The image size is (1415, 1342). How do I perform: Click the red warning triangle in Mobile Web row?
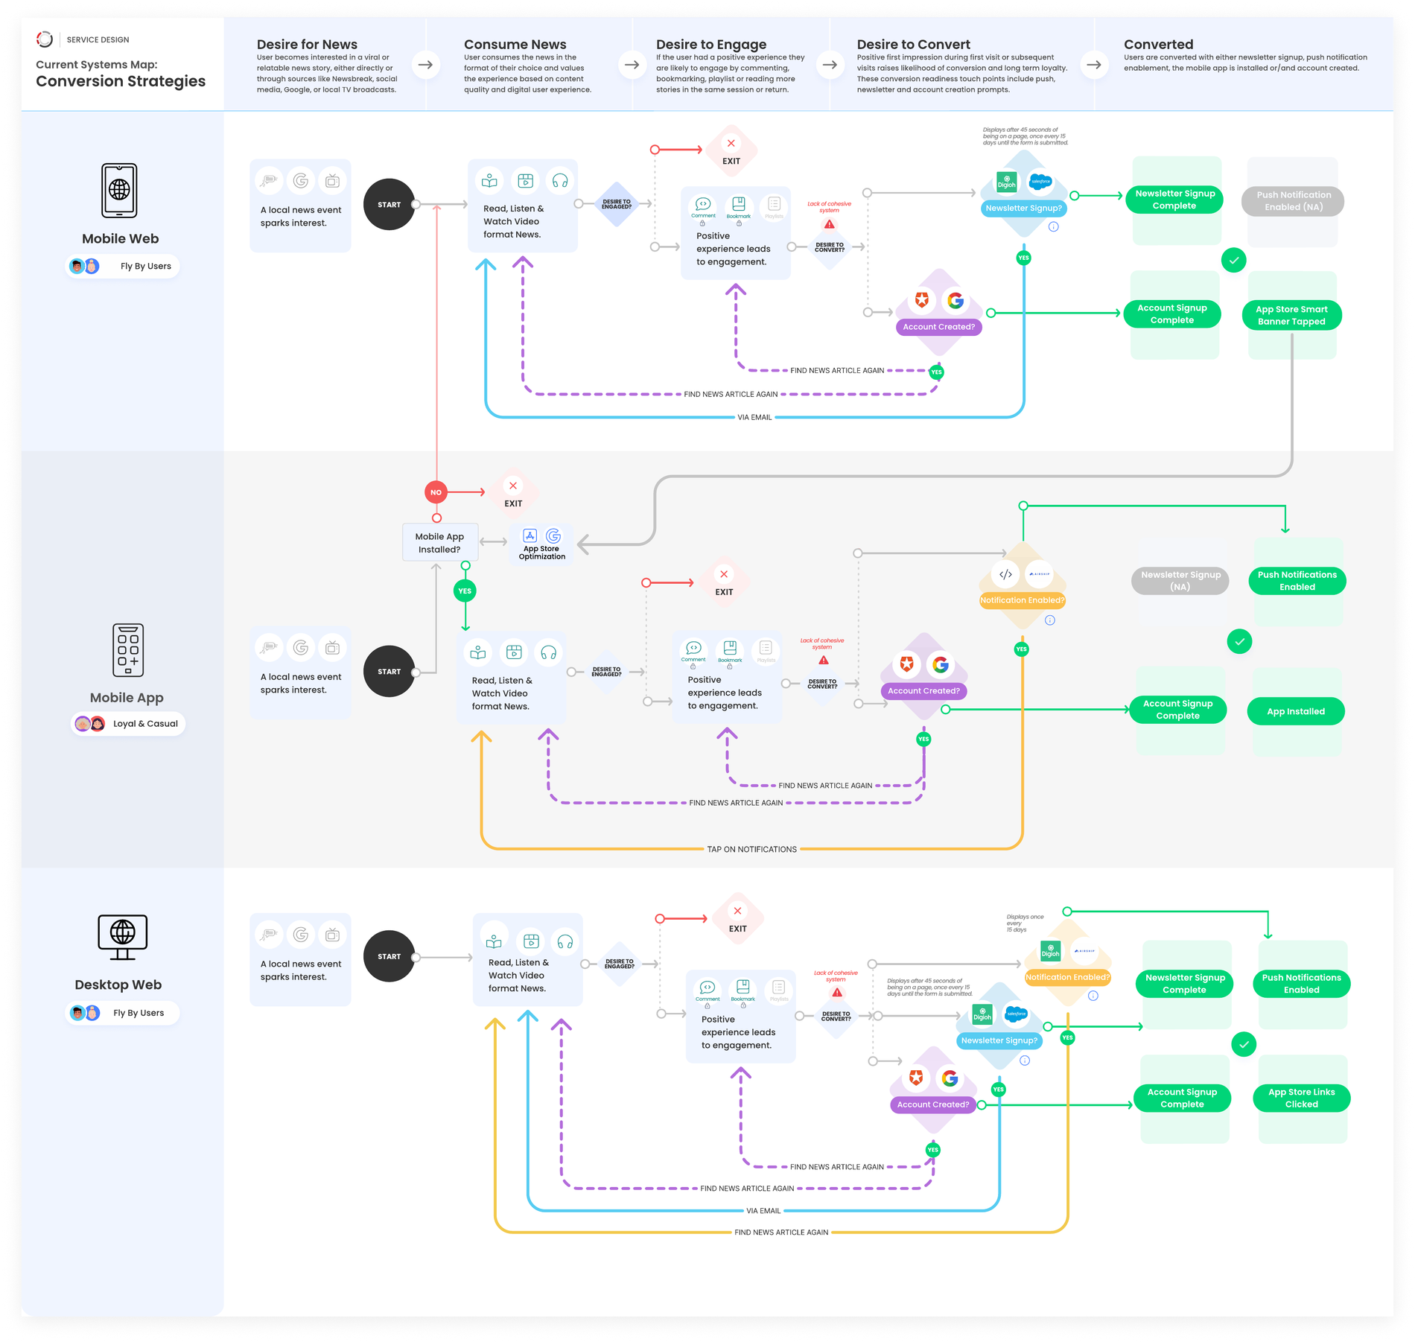(x=829, y=223)
